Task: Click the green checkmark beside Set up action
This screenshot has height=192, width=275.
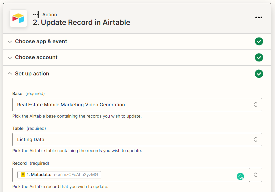Action: (x=259, y=73)
